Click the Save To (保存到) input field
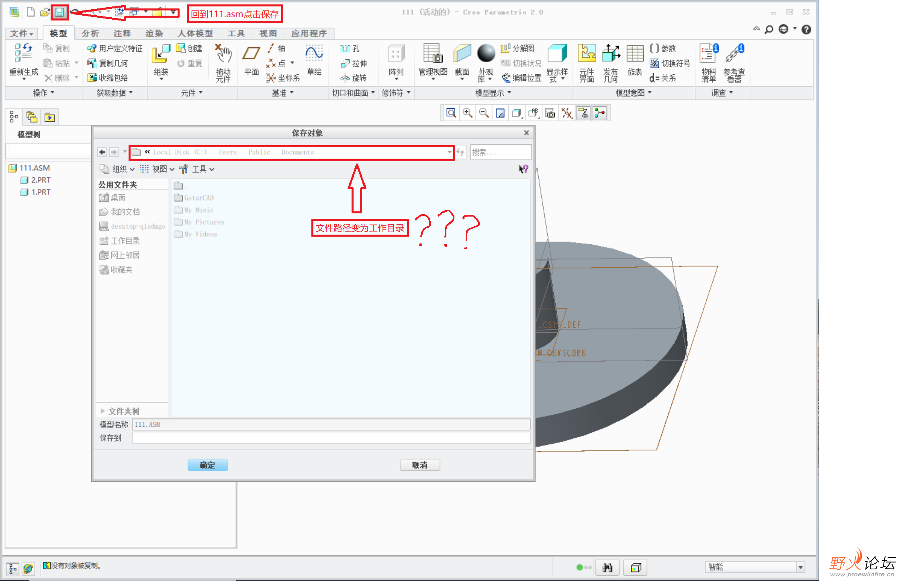The width and height of the screenshot is (904, 581). point(331,438)
